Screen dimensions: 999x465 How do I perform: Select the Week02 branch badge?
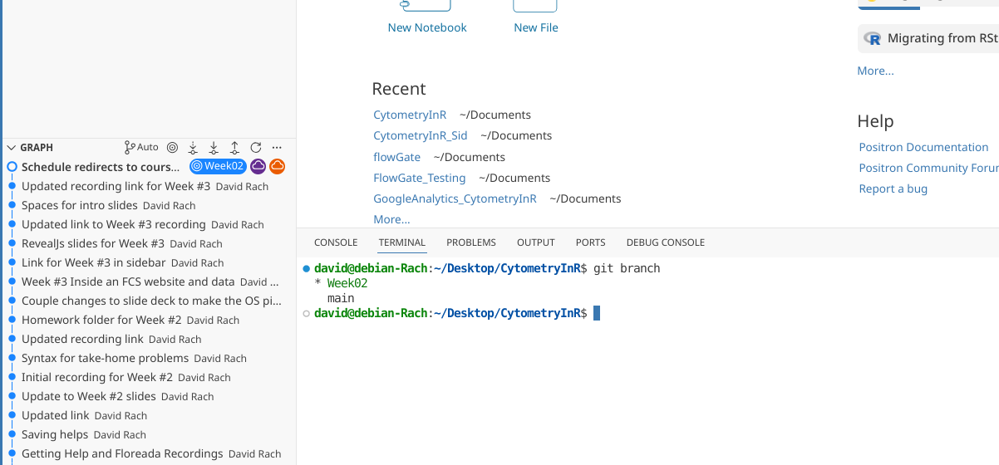click(218, 167)
